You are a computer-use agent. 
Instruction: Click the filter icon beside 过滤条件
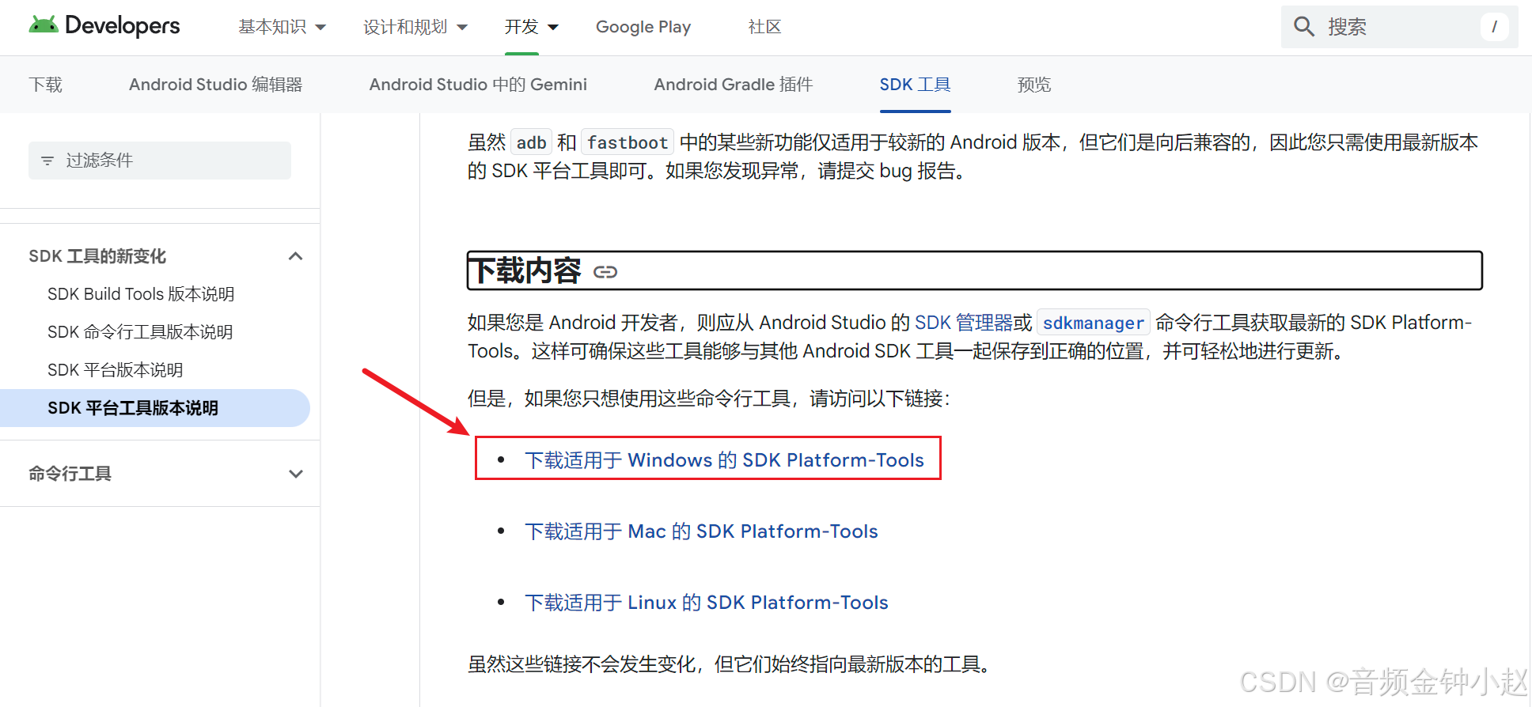pyautogui.click(x=47, y=161)
